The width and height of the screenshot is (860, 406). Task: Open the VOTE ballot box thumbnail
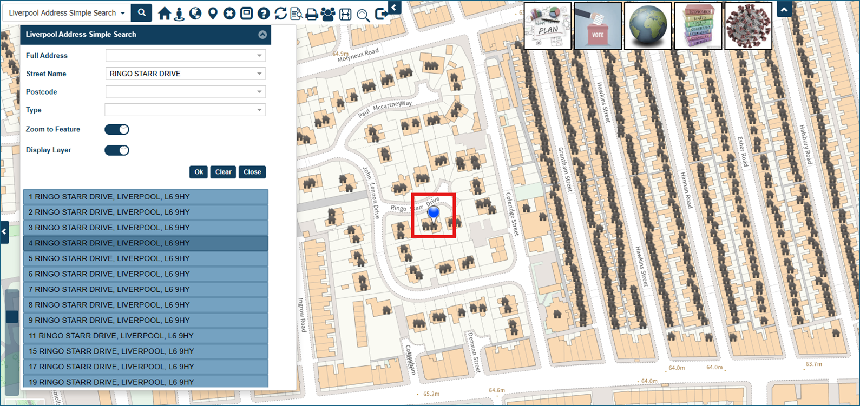click(x=598, y=26)
